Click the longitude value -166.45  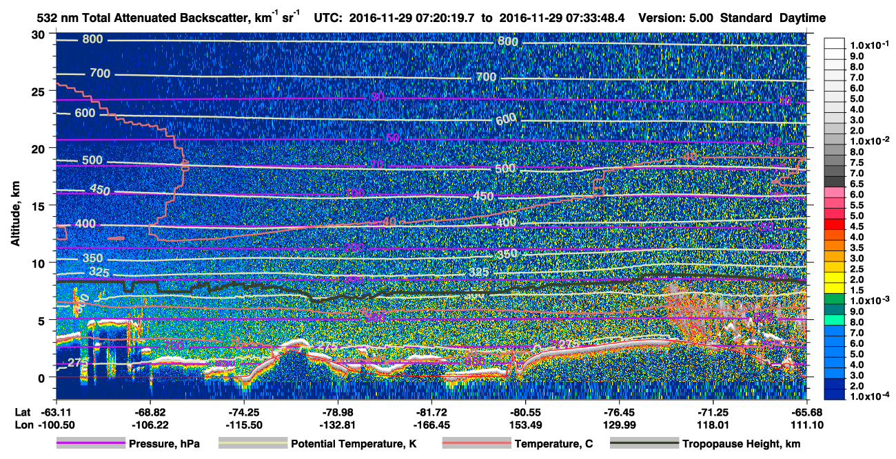431,425
